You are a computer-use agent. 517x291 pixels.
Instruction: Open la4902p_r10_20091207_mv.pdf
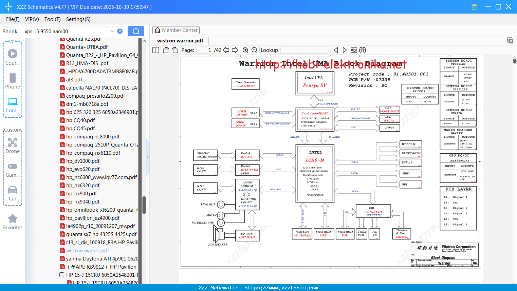pyautogui.click(x=100, y=226)
